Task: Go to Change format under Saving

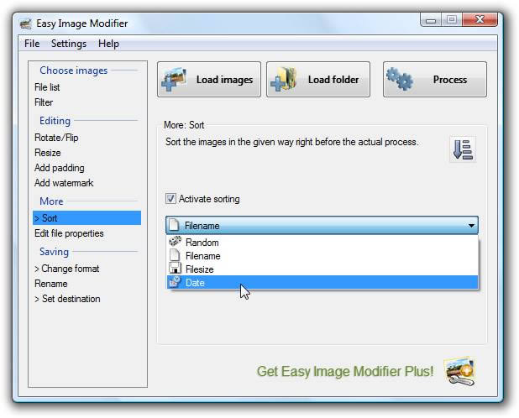Action: point(66,269)
